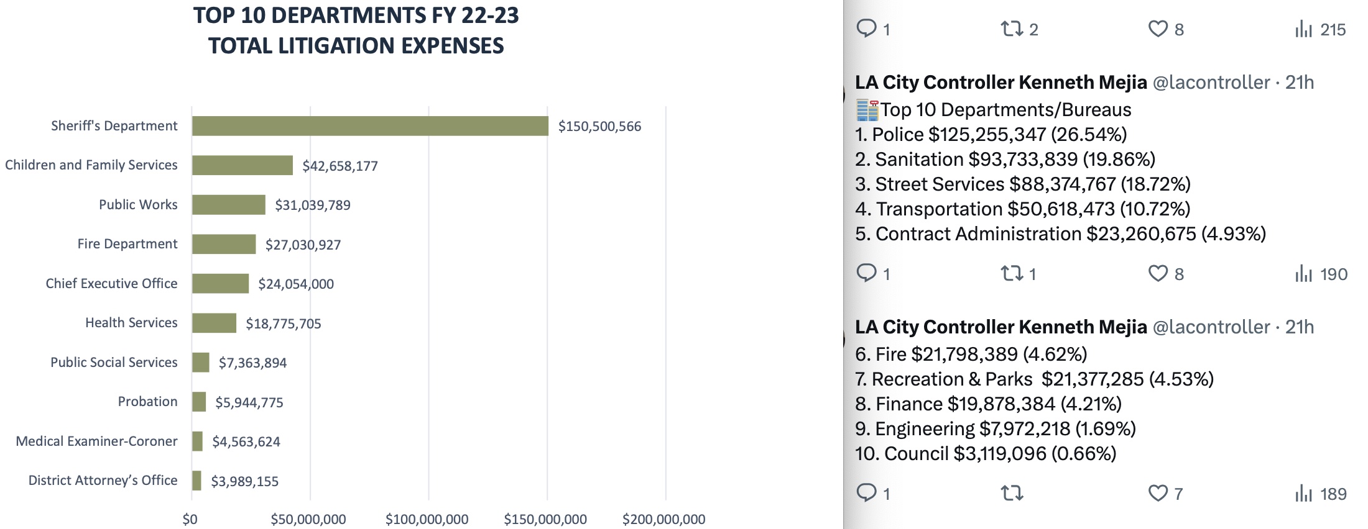Select the Children and Family Services bar

[x=243, y=165]
